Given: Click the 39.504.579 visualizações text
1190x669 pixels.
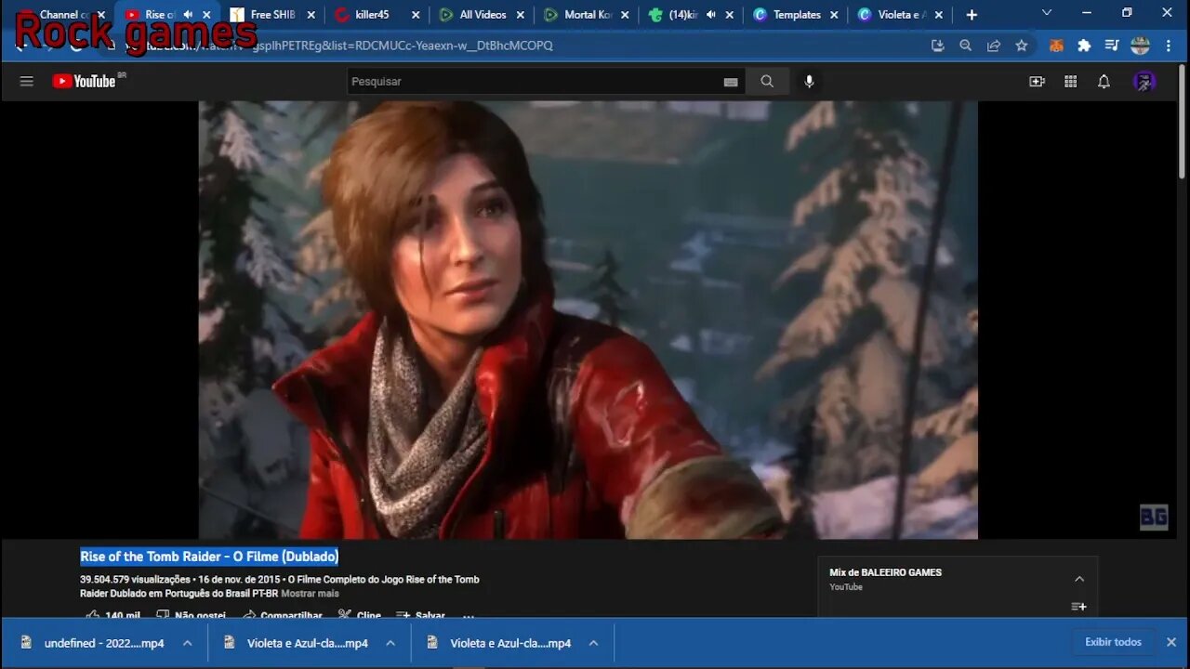Looking at the screenshot, I should tap(135, 580).
